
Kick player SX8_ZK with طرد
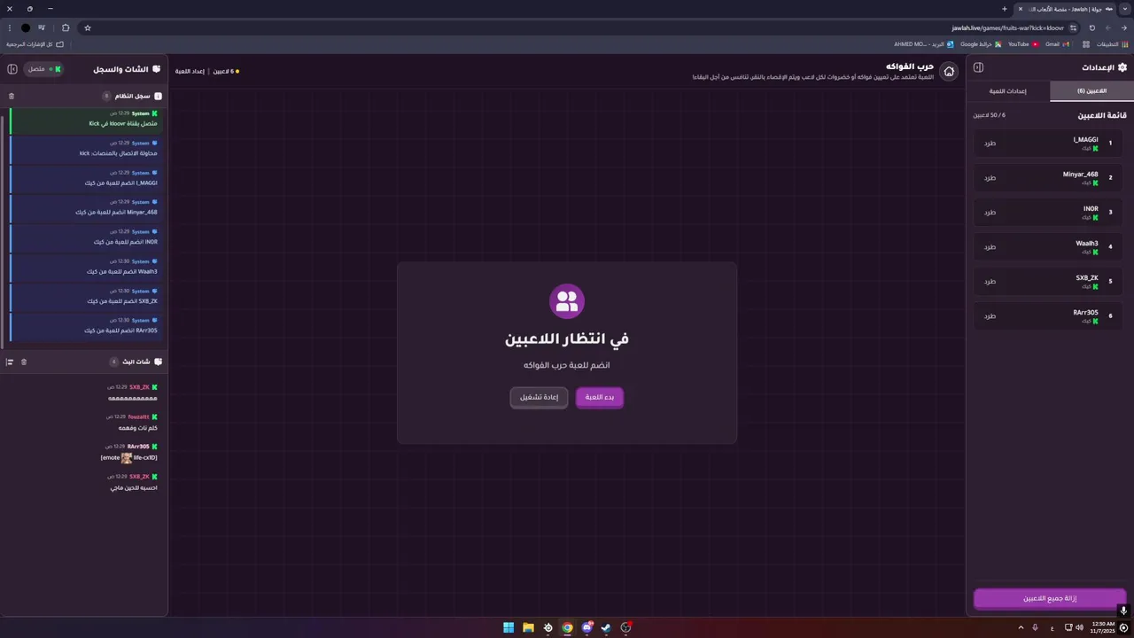[x=990, y=281]
